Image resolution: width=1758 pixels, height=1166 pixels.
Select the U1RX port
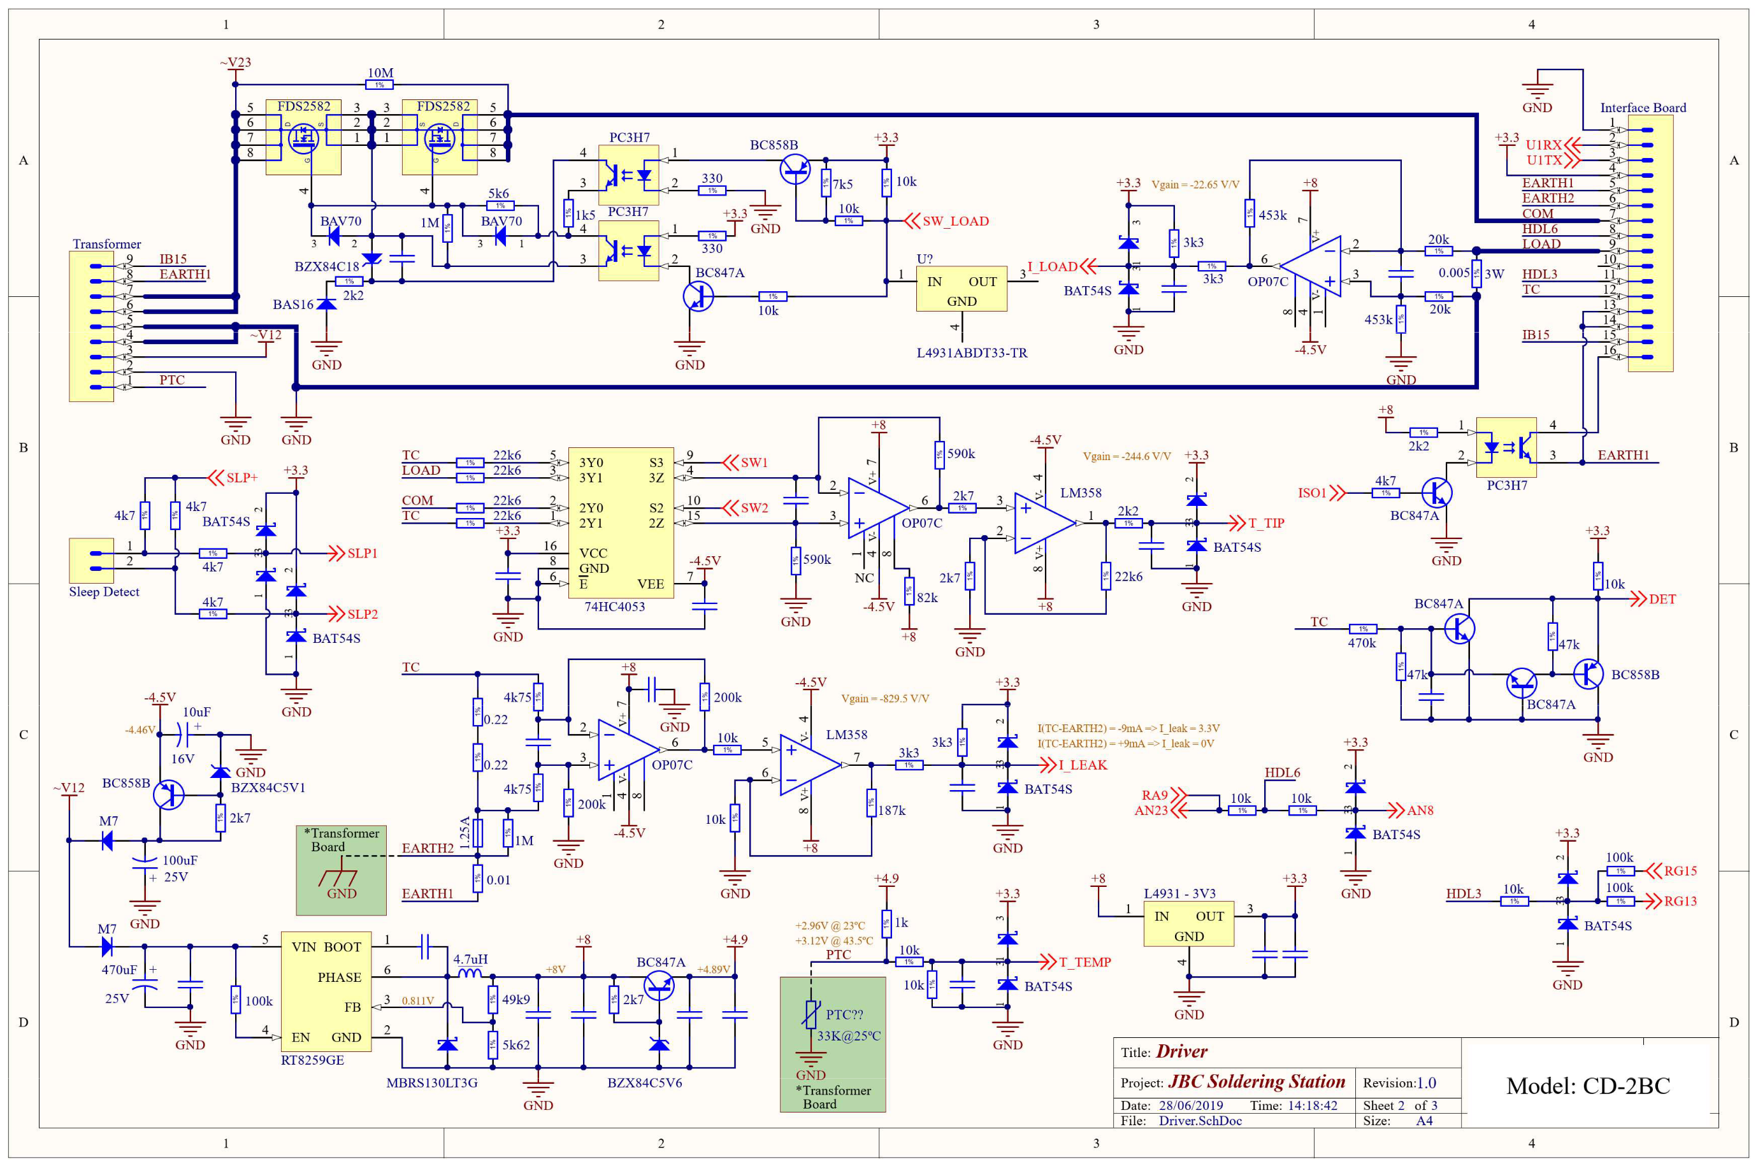(x=1553, y=144)
